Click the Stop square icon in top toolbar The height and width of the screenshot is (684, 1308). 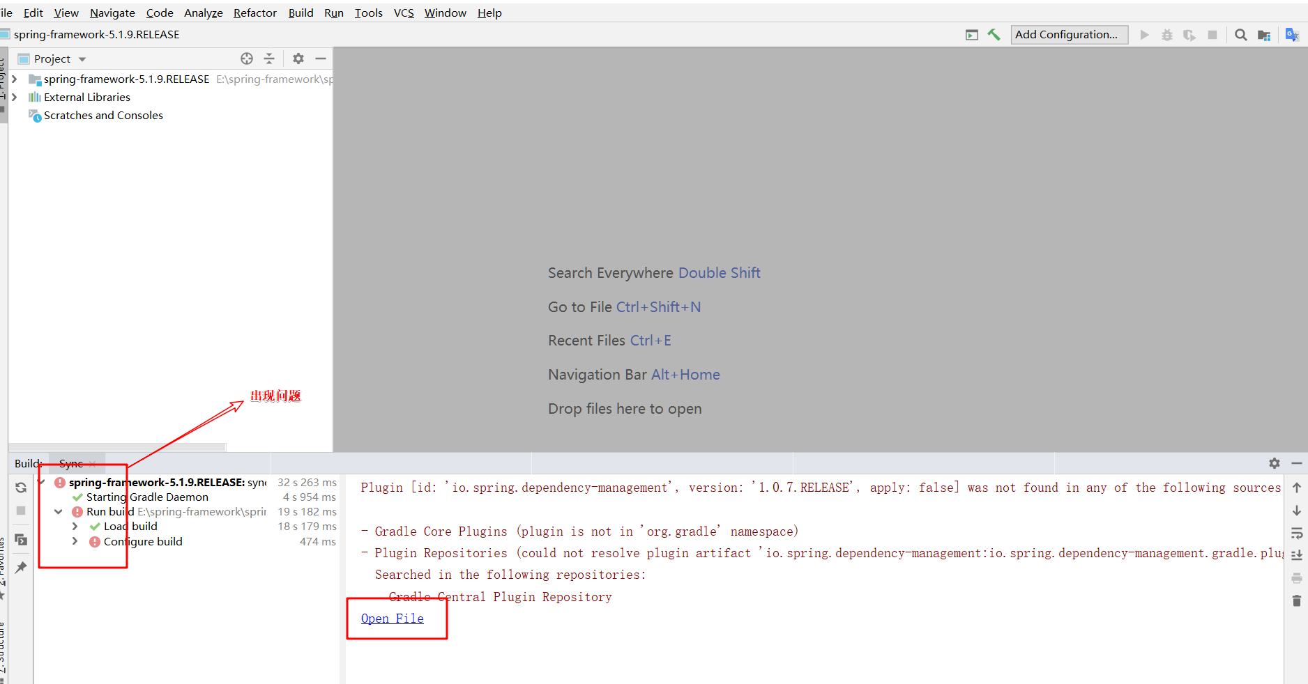[1212, 35]
